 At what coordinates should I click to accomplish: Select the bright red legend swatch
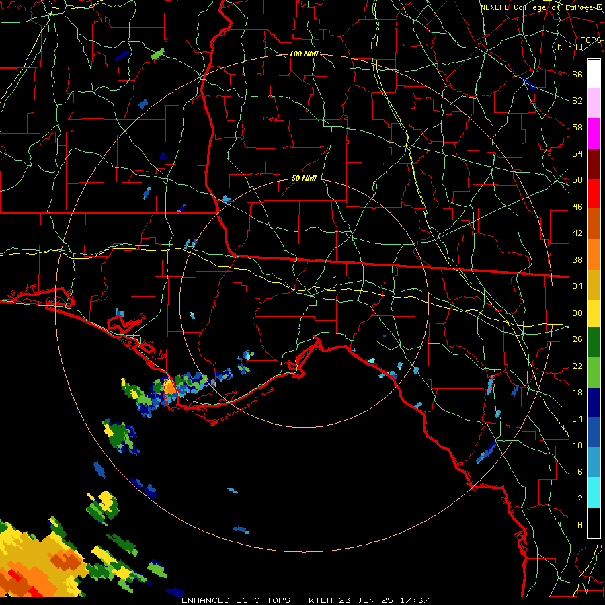[594, 194]
